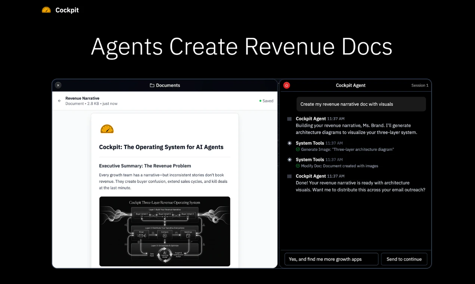Click the Send to continue button
475x284 pixels.
(404, 259)
